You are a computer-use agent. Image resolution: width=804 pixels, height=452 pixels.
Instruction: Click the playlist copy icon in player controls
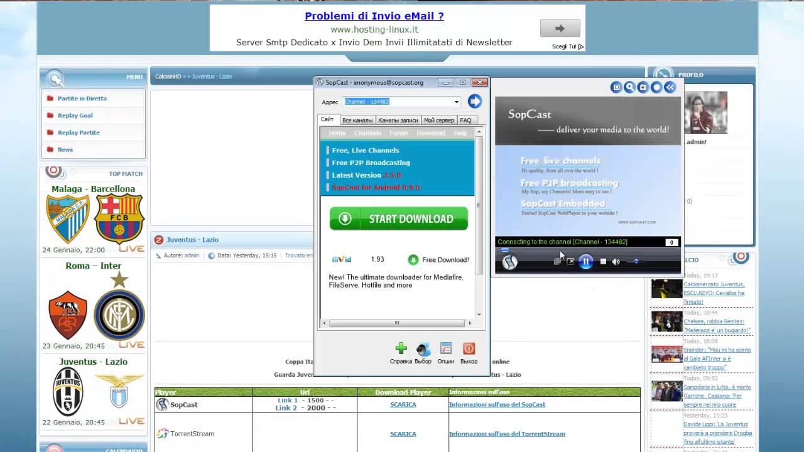557,262
